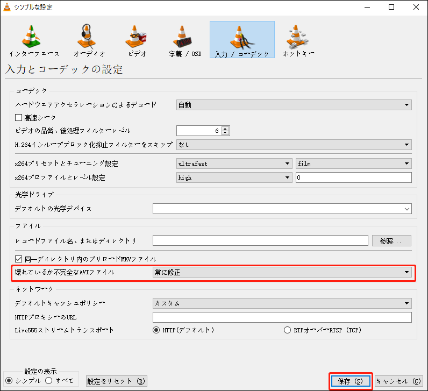Toggle the 高速シーク checkbox
The height and width of the screenshot is (391, 428).
point(19,118)
